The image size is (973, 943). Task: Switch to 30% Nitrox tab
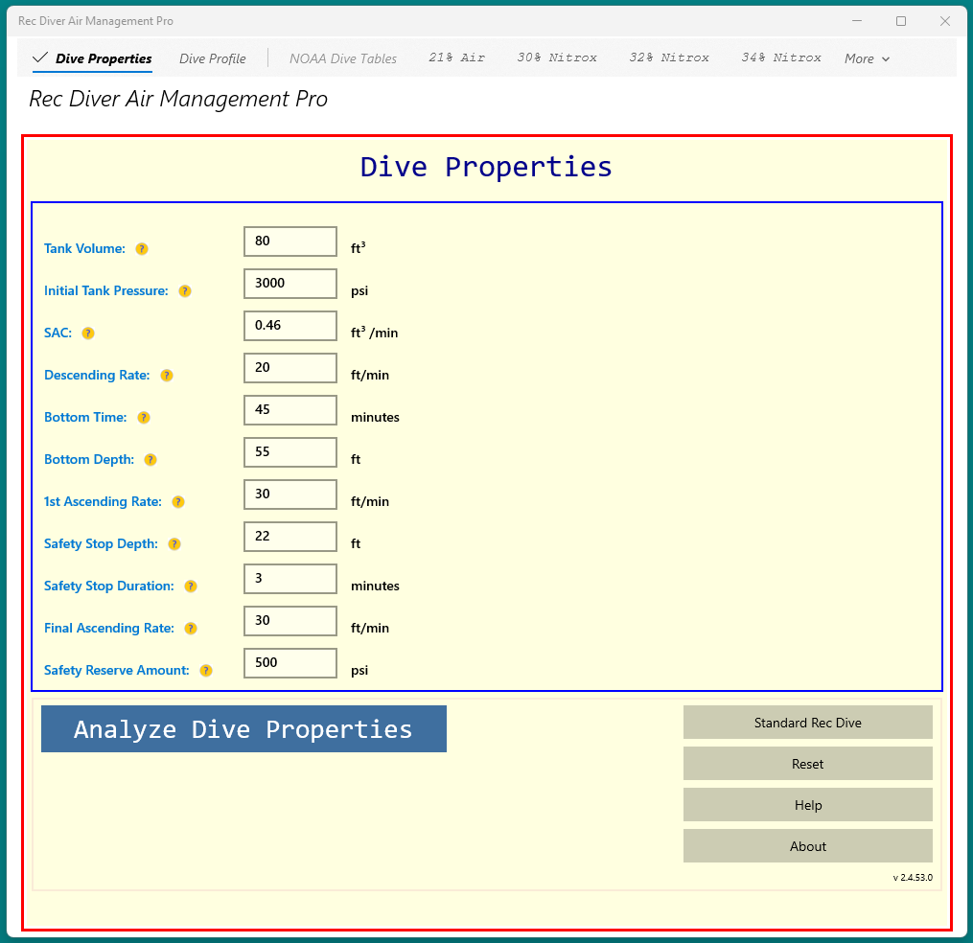(557, 57)
